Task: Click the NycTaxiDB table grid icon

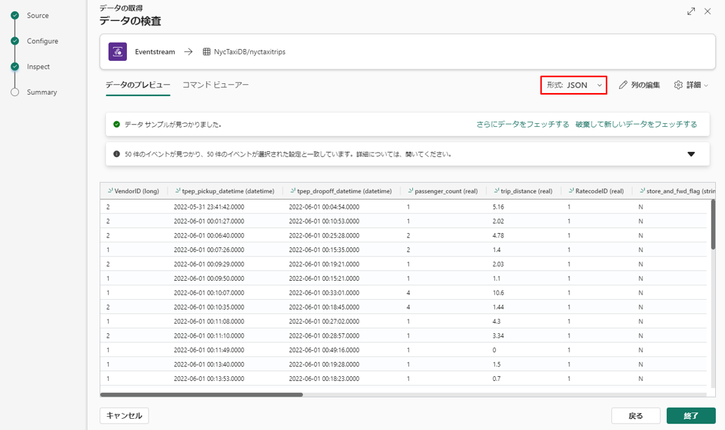Action: coord(207,52)
